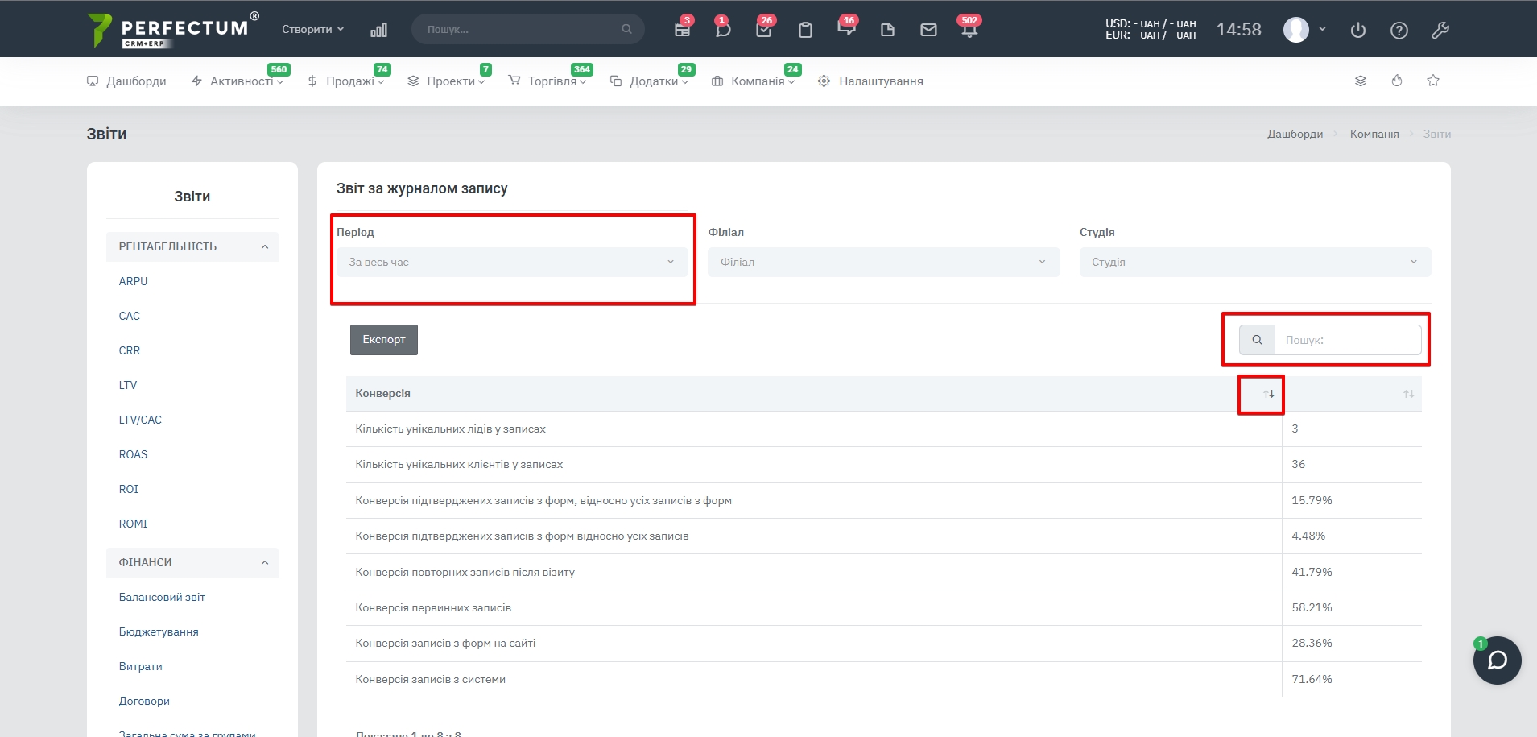Open the Філіал dropdown
This screenshot has height=737, width=1537.
(x=883, y=262)
